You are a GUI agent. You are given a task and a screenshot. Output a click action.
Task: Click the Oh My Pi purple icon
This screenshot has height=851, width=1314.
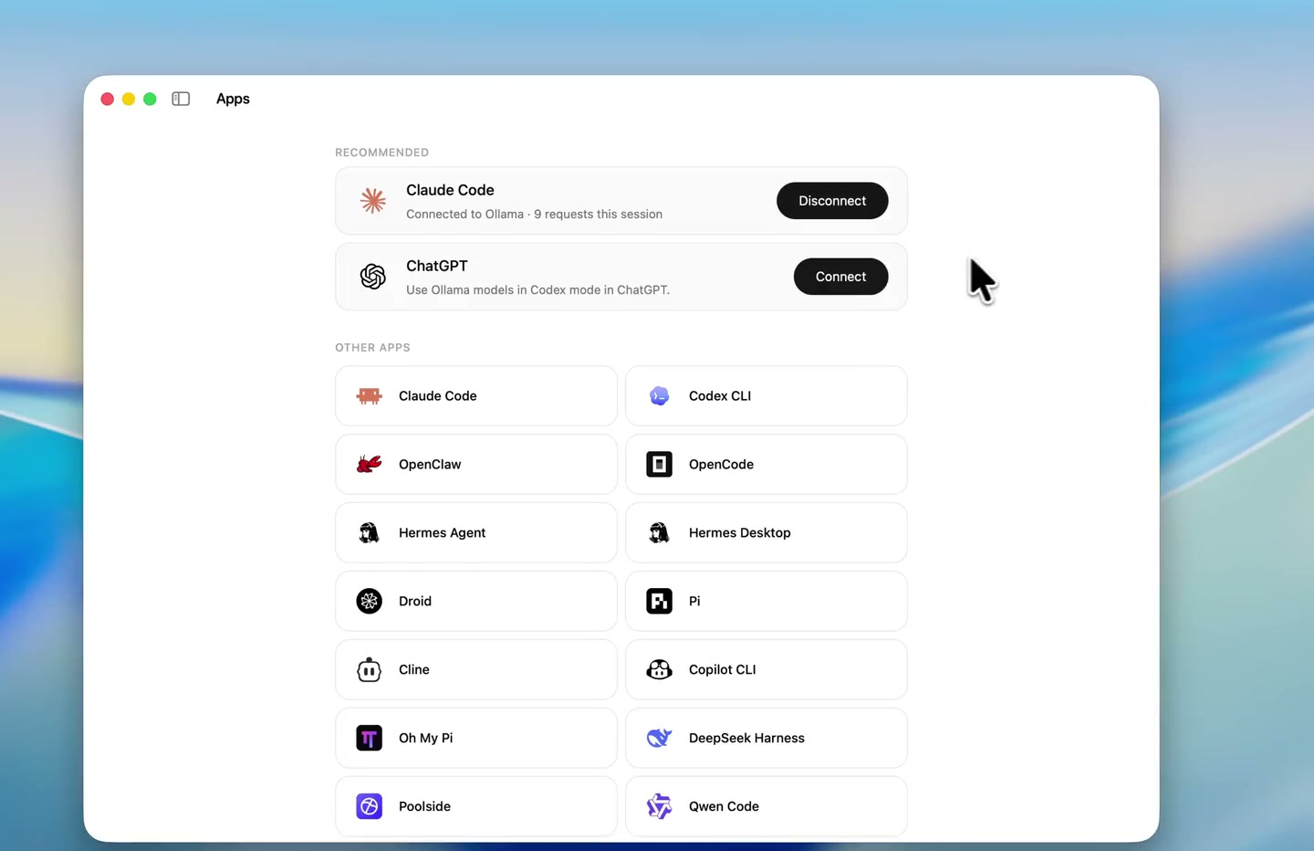pyautogui.click(x=369, y=739)
